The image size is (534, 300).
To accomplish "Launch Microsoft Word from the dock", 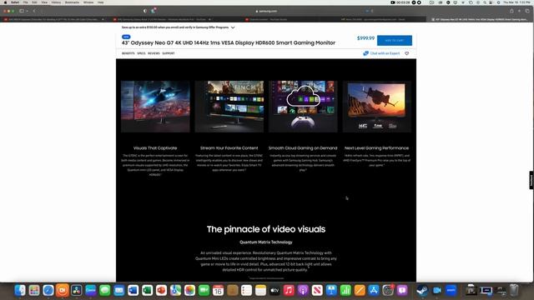I will tap(133, 290).
